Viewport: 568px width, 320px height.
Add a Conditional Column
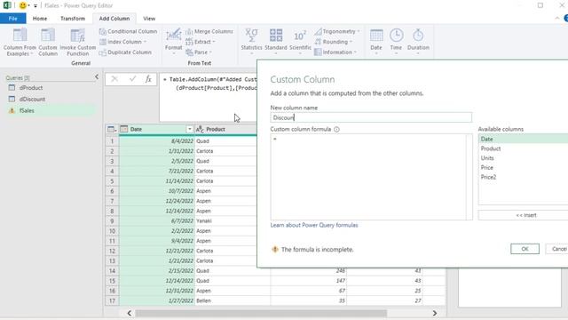(x=128, y=32)
